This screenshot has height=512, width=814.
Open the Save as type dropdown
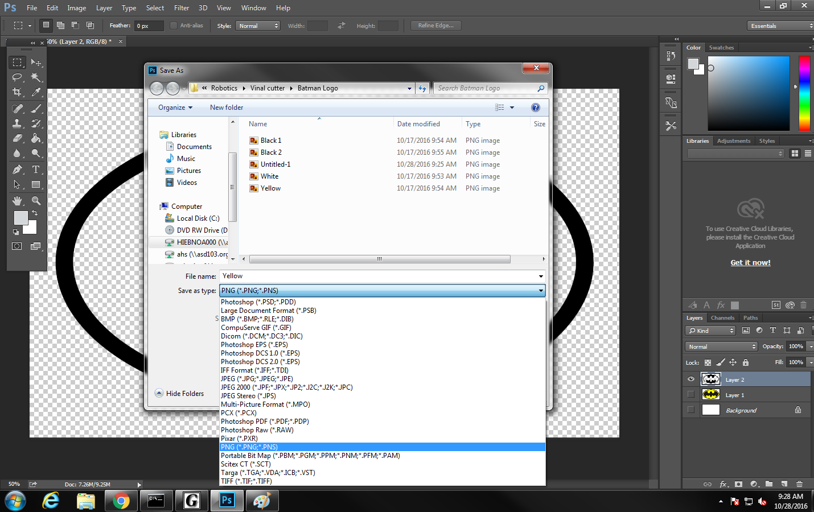pos(382,291)
